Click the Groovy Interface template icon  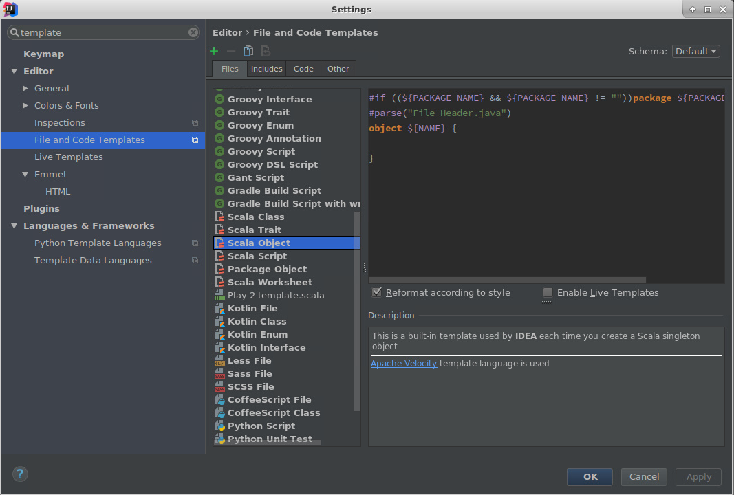(x=219, y=99)
